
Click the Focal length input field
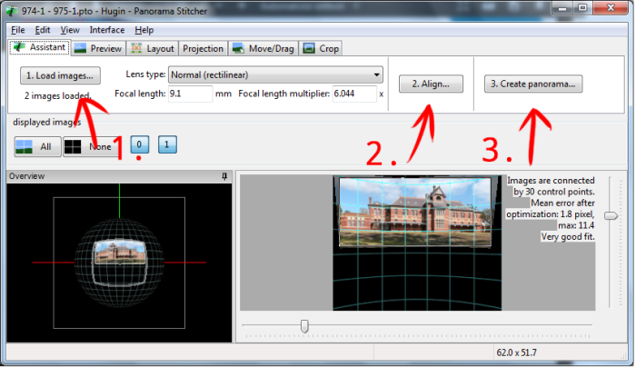point(190,94)
